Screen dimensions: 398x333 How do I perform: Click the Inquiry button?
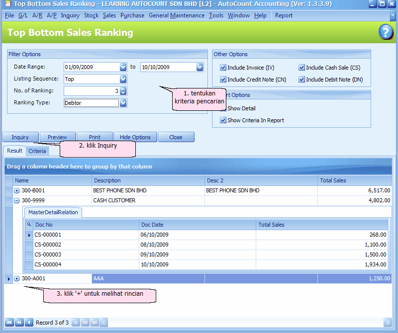[20, 137]
